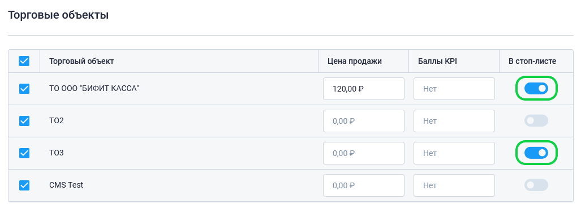Viewport: 581px width, 208px height.
Task: Disable stop-list toggle for ТО ООО "БИФИТ КАССА"
Action: 536,88
